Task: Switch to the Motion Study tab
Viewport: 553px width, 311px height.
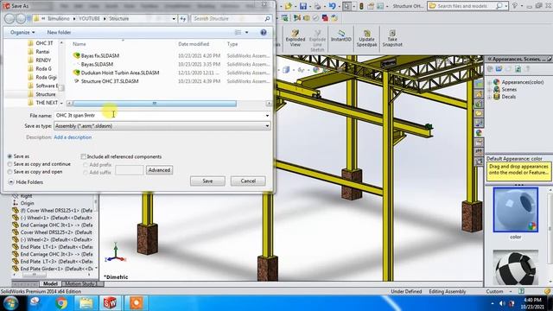Action: point(80,284)
